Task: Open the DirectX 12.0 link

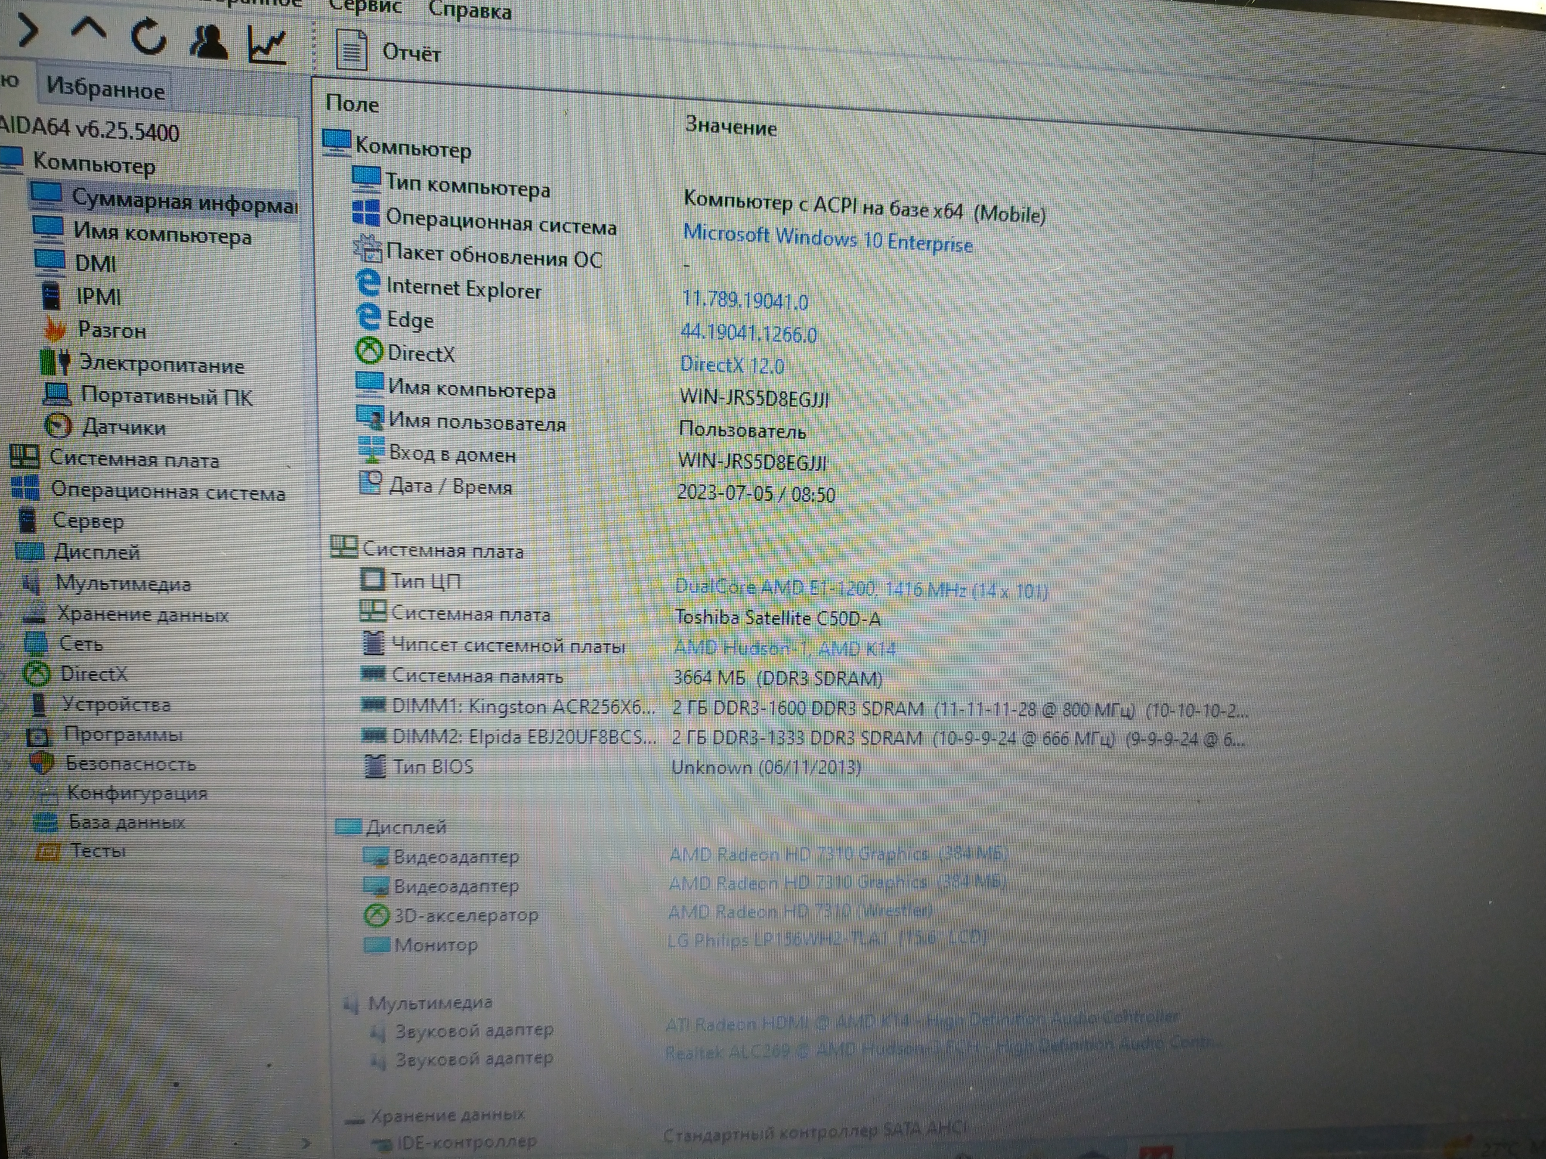Action: click(x=732, y=364)
